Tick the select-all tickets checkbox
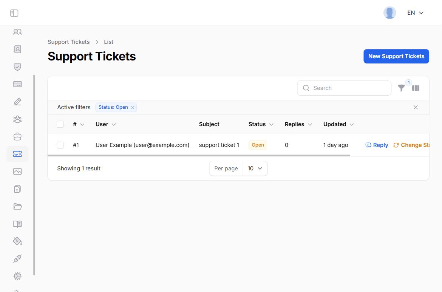 coord(60,124)
